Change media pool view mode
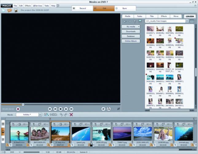Image resolution: width=198 pixels, height=154 pixels. point(192,21)
